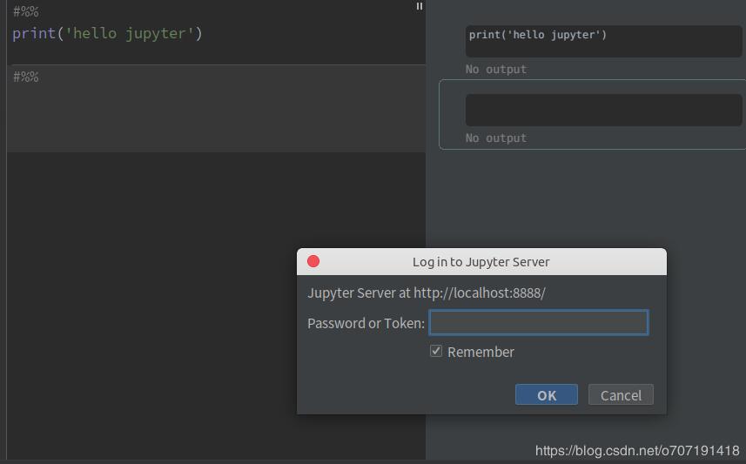Click the 'Log in to Jupyter Server' title bar
746x464 pixels.
pos(481,262)
